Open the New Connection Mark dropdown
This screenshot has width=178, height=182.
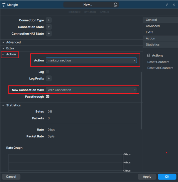[91, 90]
